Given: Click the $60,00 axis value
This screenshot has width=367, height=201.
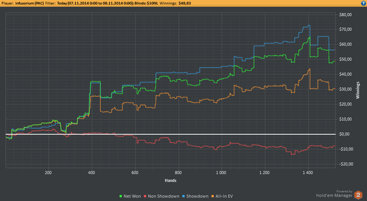Looking at the screenshot, I should [x=346, y=44].
